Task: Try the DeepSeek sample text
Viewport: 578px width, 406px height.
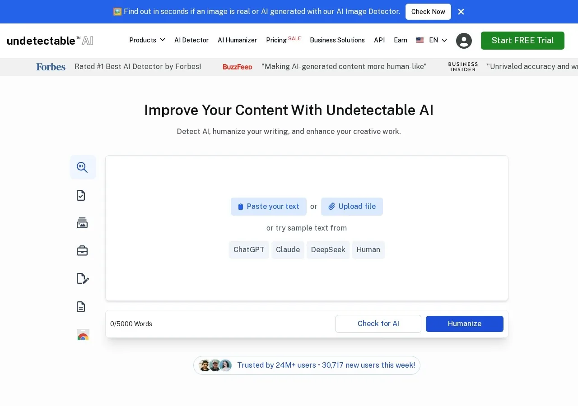Action: pyautogui.click(x=328, y=250)
